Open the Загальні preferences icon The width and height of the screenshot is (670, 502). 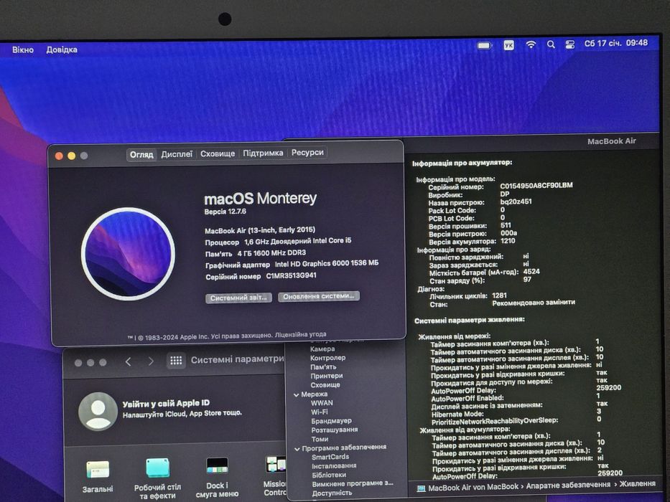click(98, 469)
